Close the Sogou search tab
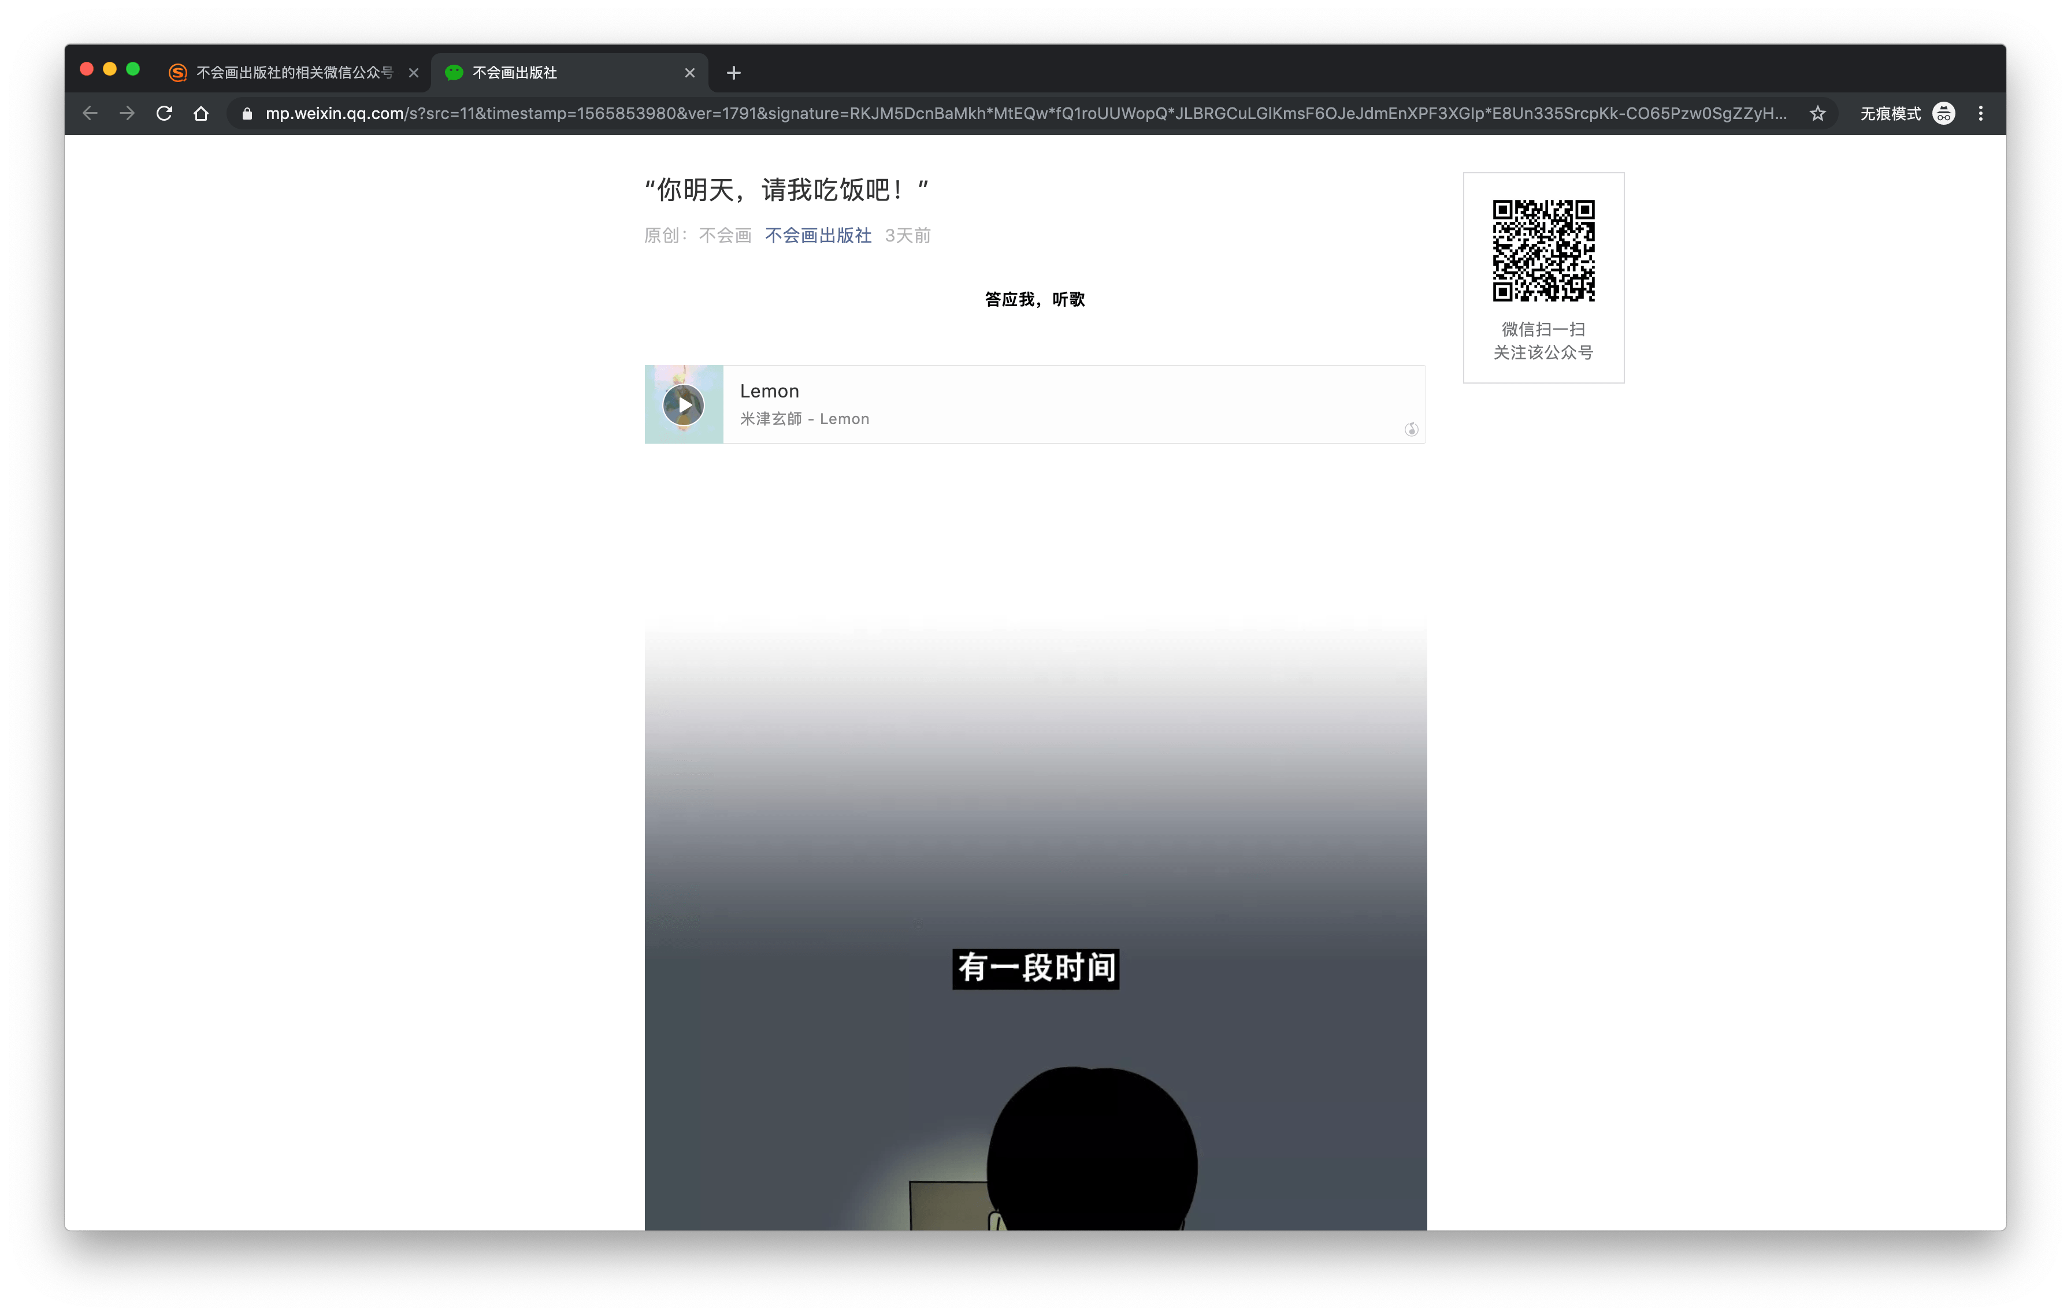The width and height of the screenshot is (2071, 1316). 414,73
